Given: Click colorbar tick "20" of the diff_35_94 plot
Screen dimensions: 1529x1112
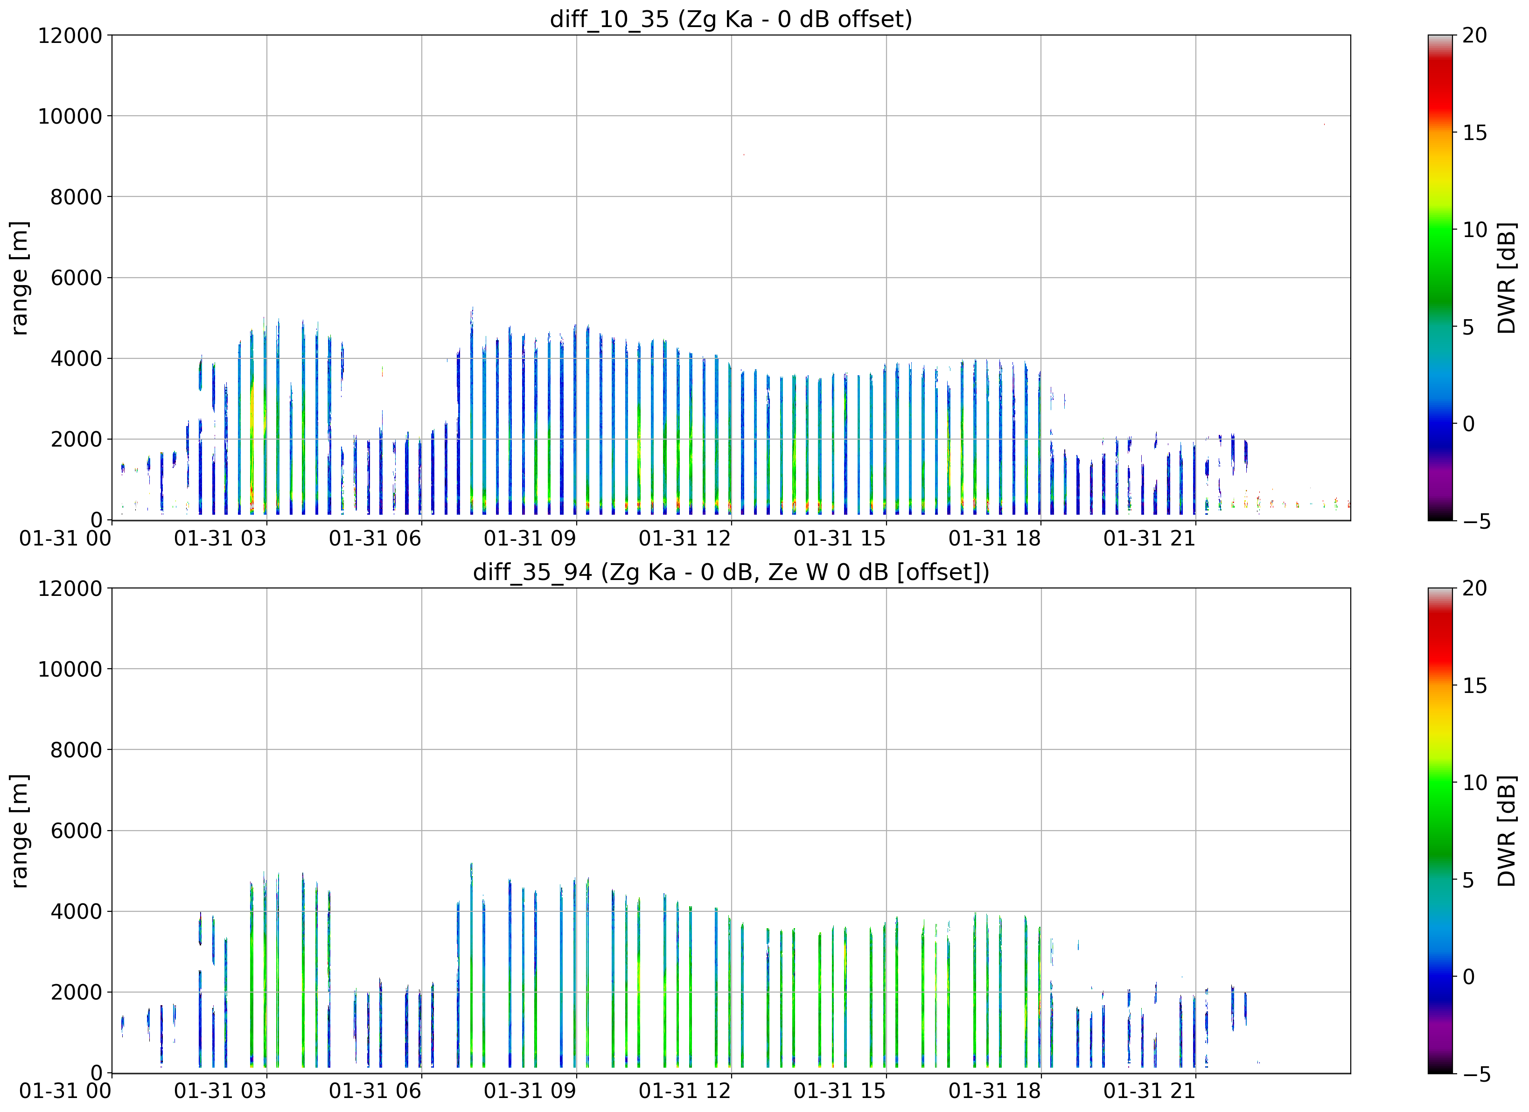Looking at the screenshot, I should coord(1474,588).
